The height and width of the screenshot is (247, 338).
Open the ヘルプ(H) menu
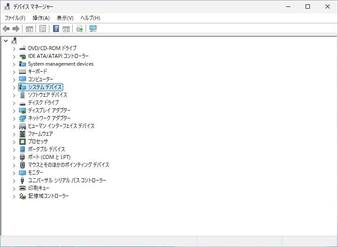(90, 18)
